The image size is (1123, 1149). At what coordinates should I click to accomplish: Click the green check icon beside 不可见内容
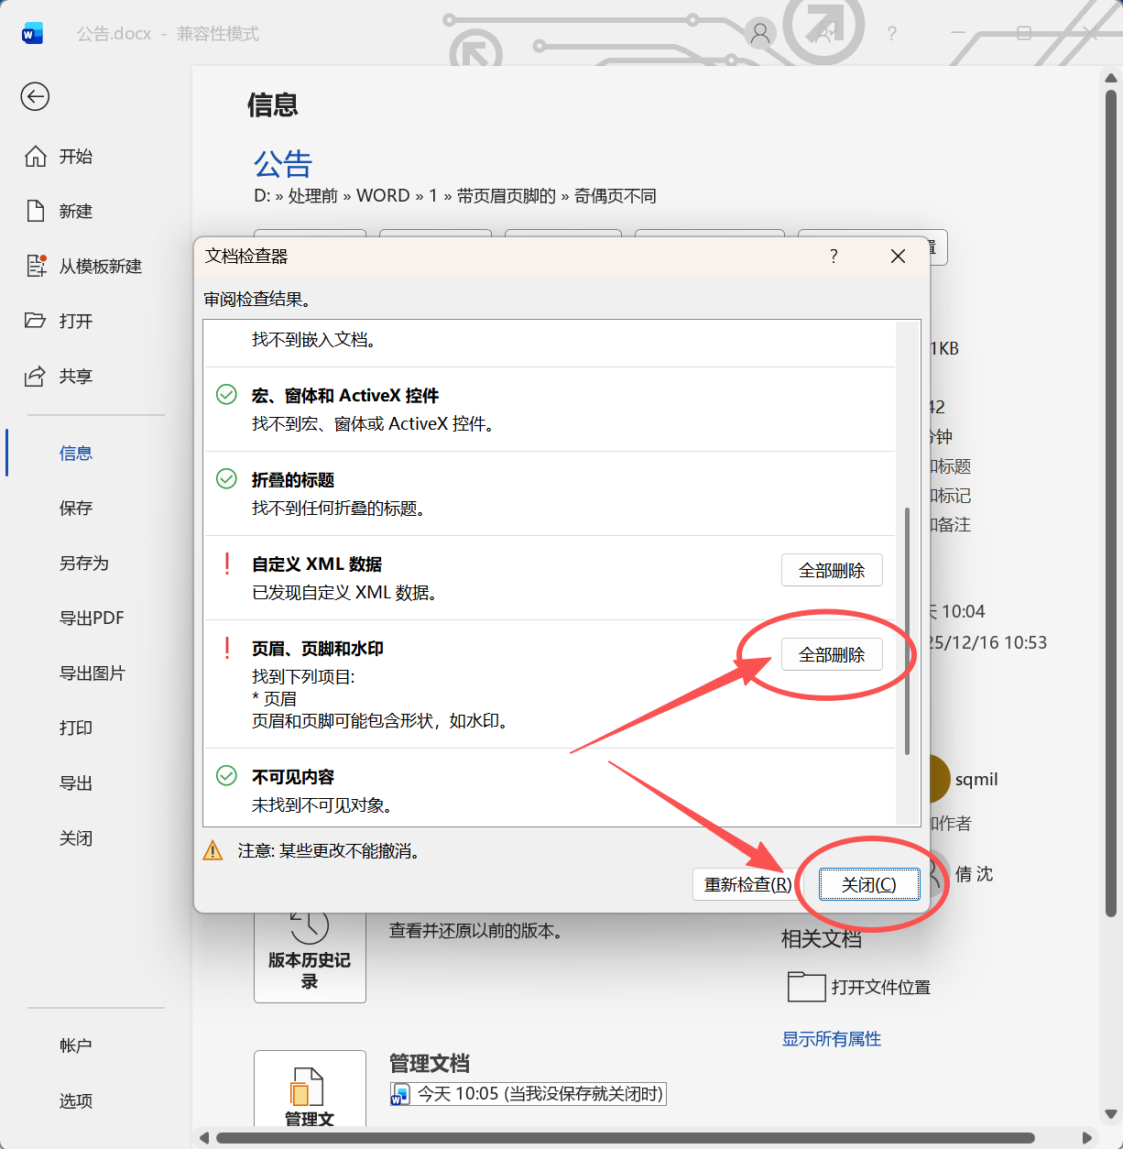[226, 776]
